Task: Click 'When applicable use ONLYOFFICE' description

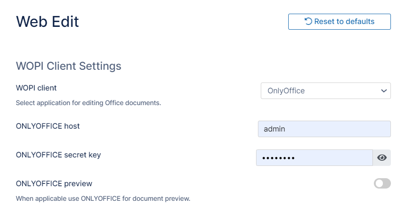Action: pos(103,198)
